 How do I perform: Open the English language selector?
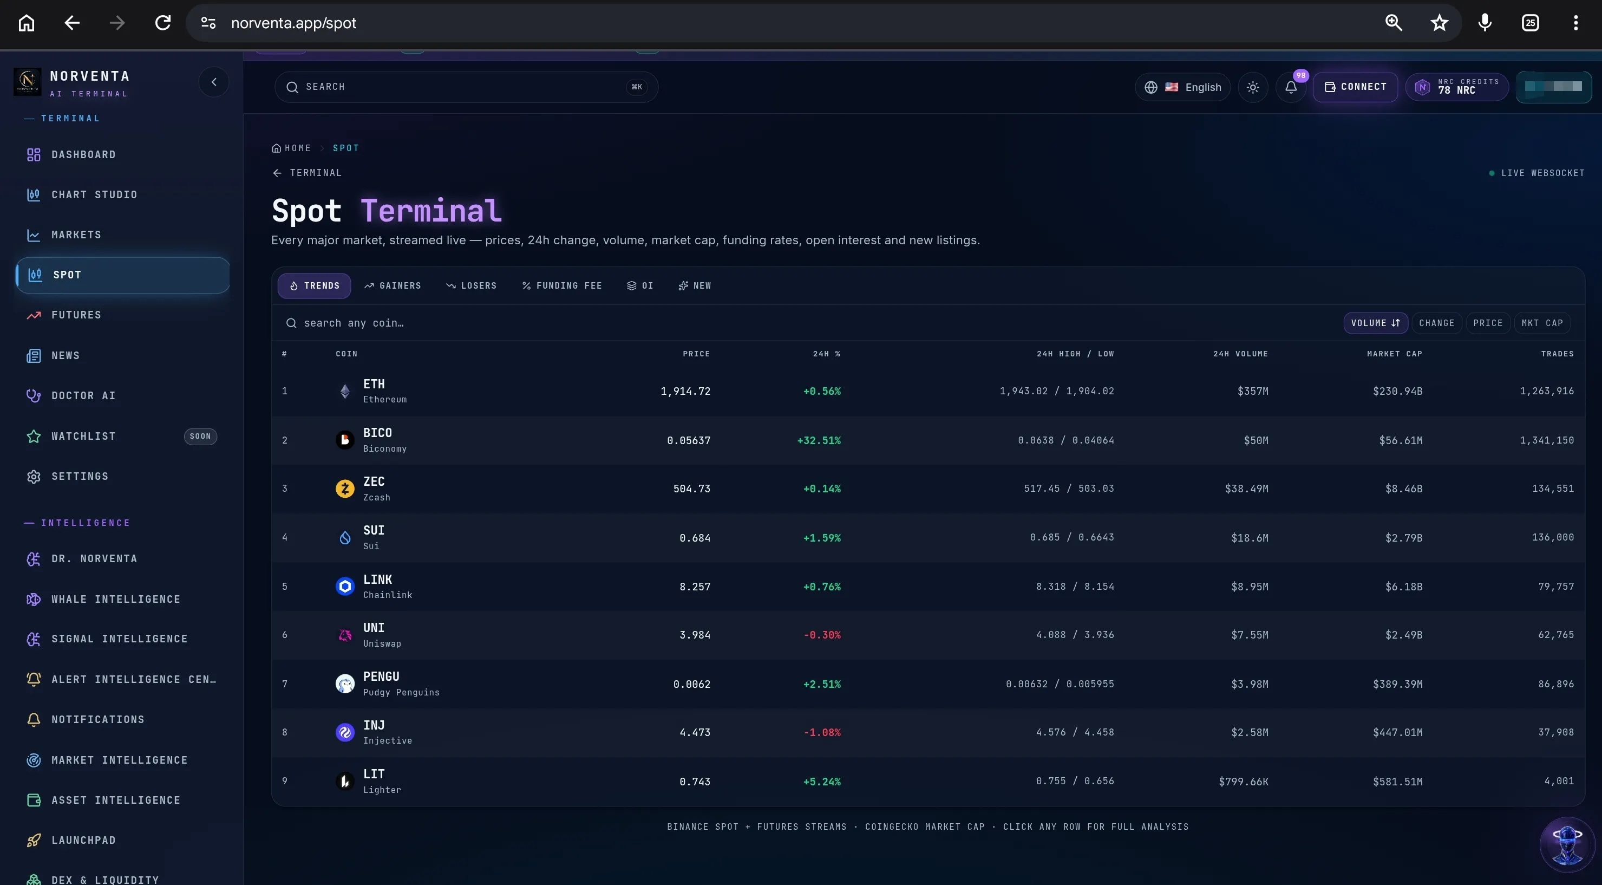pos(1182,87)
